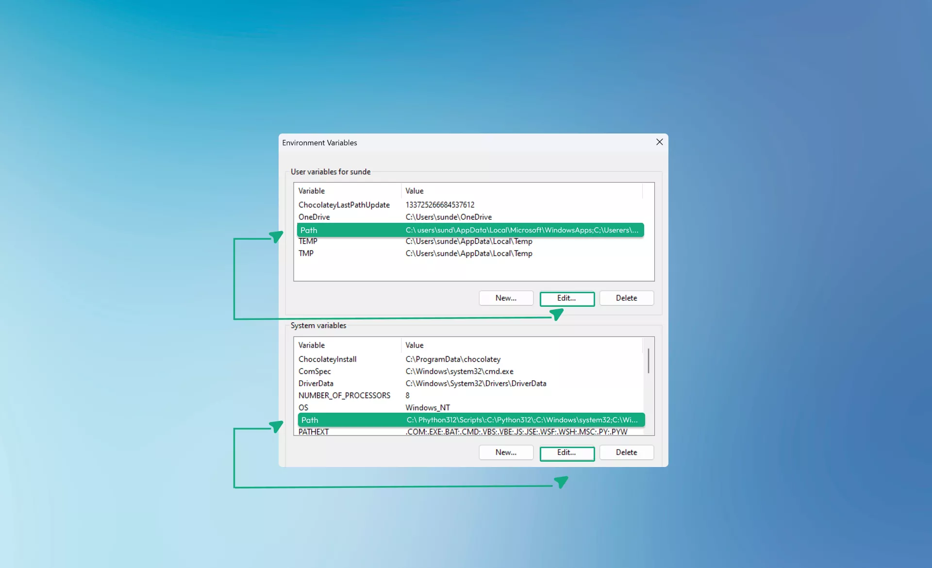Select the Path row in System variables

click(471, 420)
